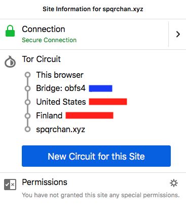Viewport: 186px width, 213px height.
Task: Click the Finland relay node circle
Action: pyautogui.click(x=27, y=116)
